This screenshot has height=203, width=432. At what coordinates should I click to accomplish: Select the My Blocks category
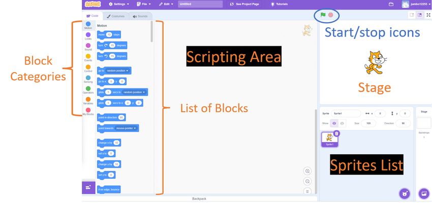pos(88,112)
